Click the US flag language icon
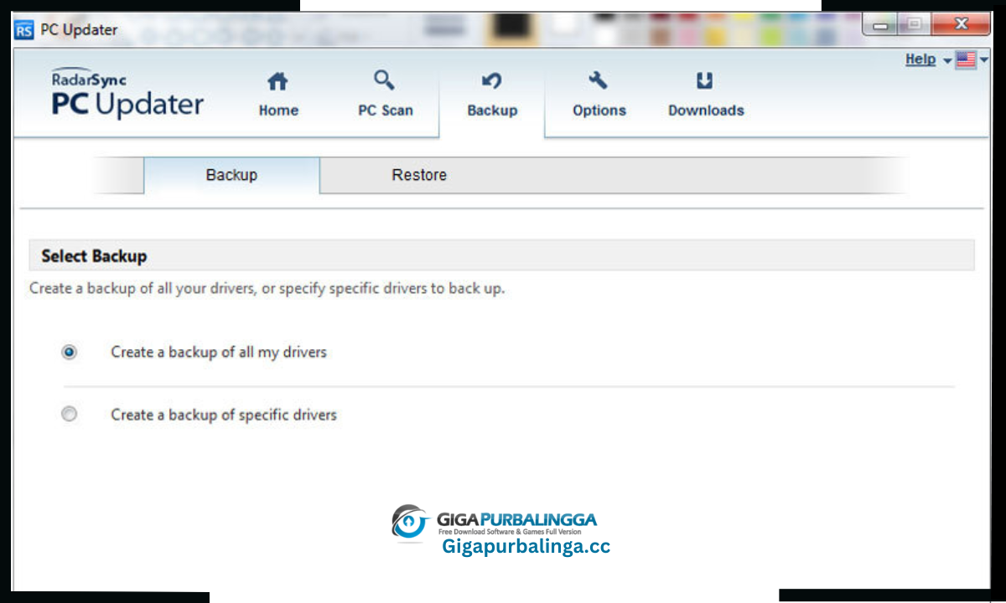The image size is (1006, 603). [966, 59]
